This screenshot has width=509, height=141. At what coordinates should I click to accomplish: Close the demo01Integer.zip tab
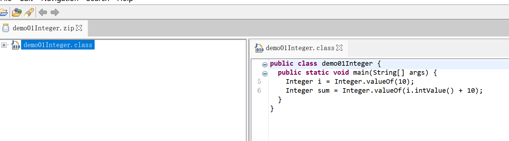point(79,28)
